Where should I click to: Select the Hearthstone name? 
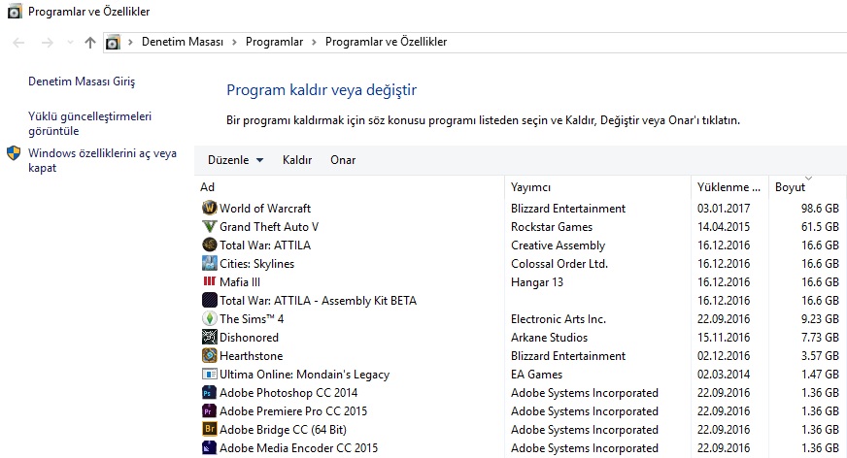[x=252, y=355]
